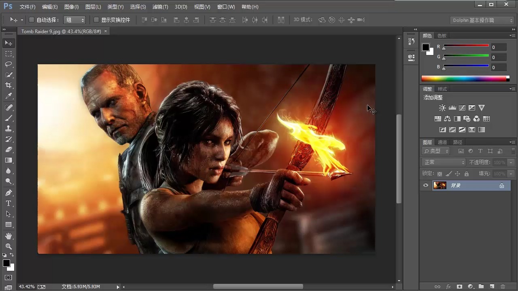The height and width of the screenshot is (291, 518).
Task: Select the Pen tool
Action: pos(8,193)
